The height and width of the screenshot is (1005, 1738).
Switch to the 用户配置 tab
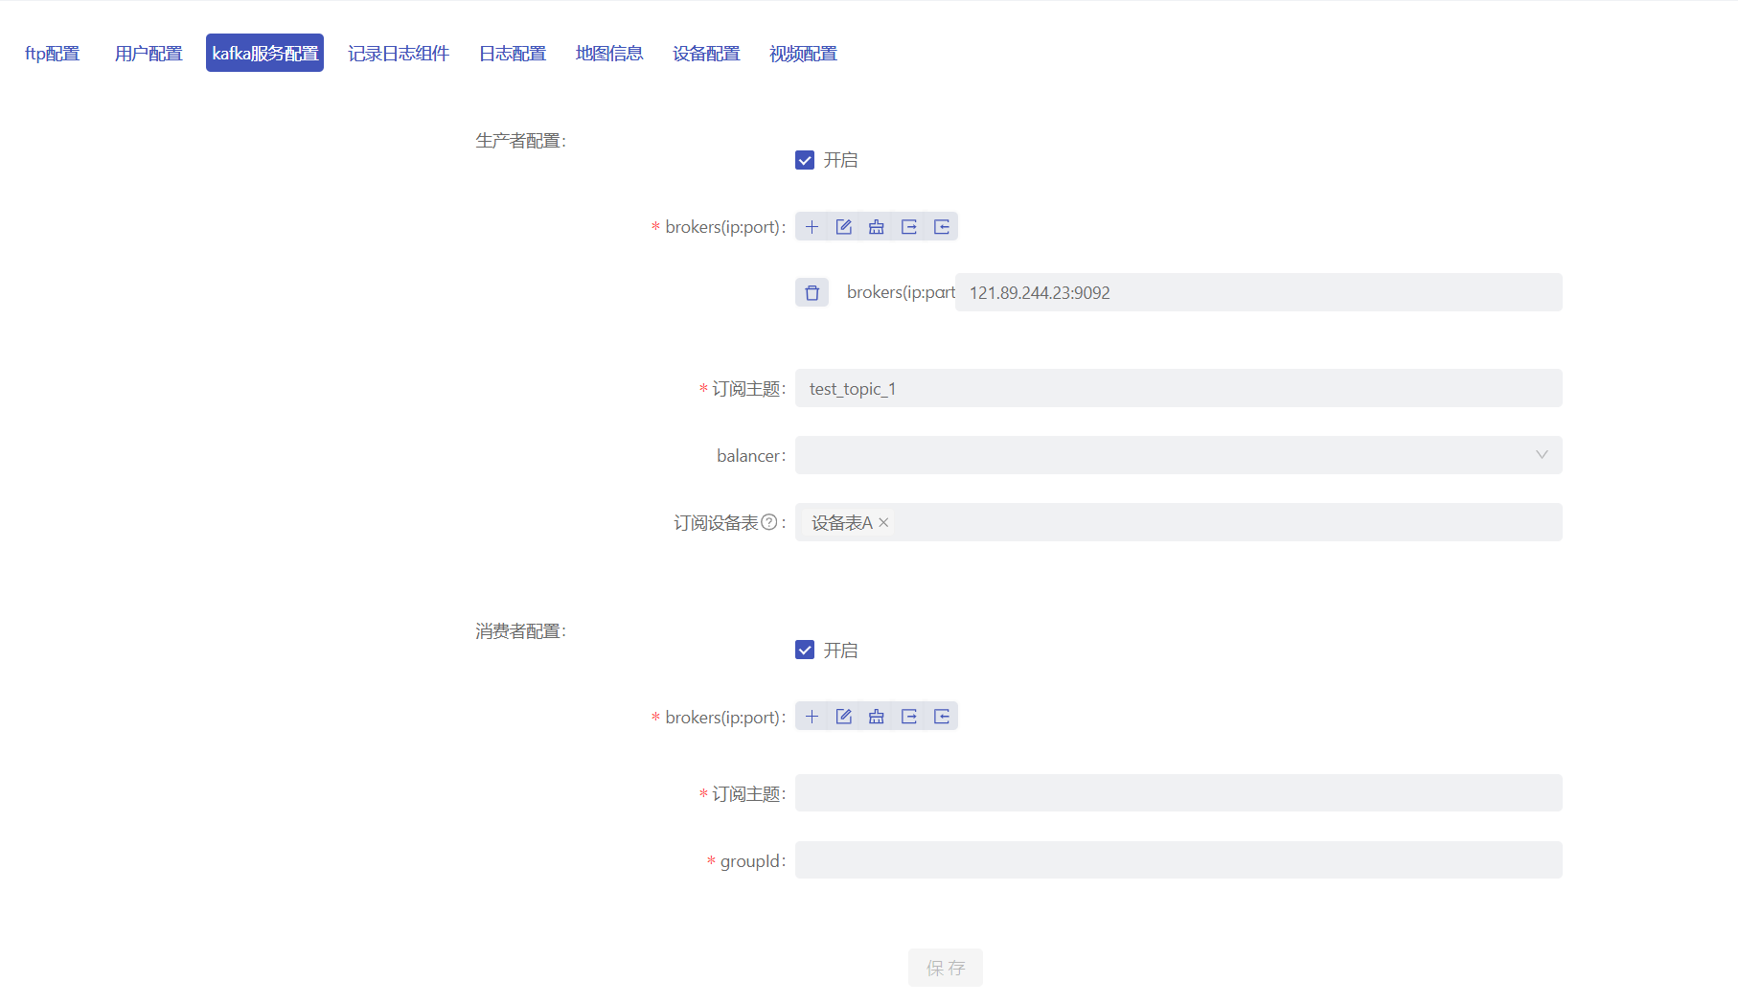click(149, 54)
